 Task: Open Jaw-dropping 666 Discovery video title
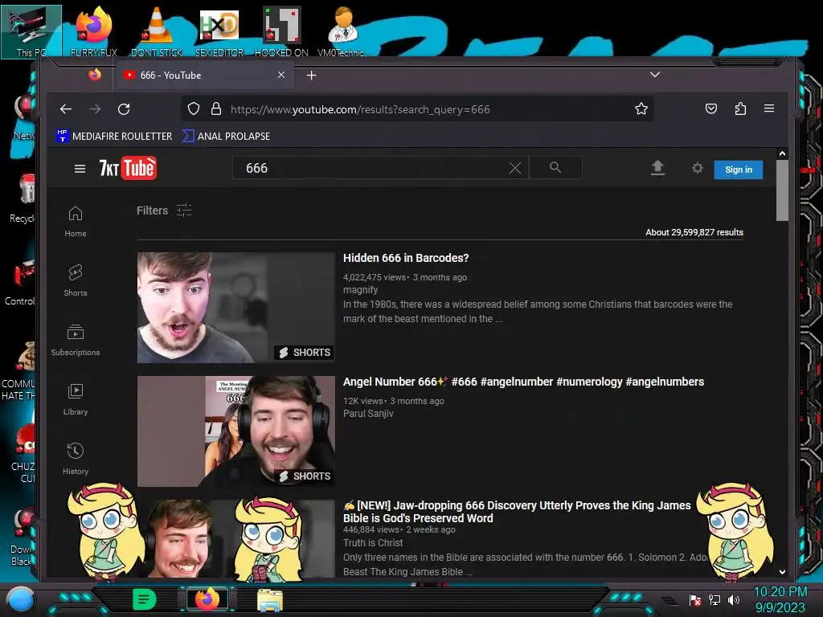coord(517,512)
